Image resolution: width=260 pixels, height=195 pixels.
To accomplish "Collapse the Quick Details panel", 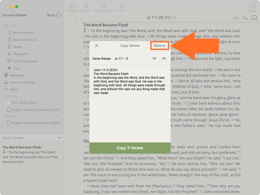I will (59, 138).
